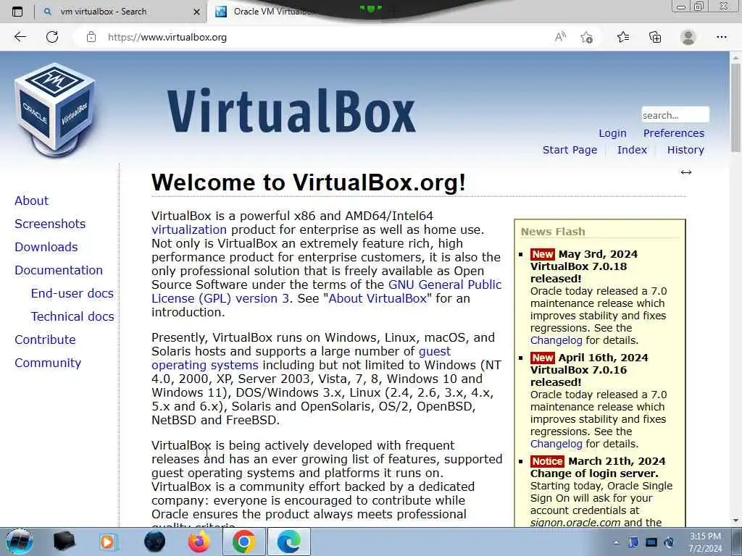Follow the virtualization link
The height and width of the screenshot is (556, 742).
pyautogui.click(x=189, y=229)
